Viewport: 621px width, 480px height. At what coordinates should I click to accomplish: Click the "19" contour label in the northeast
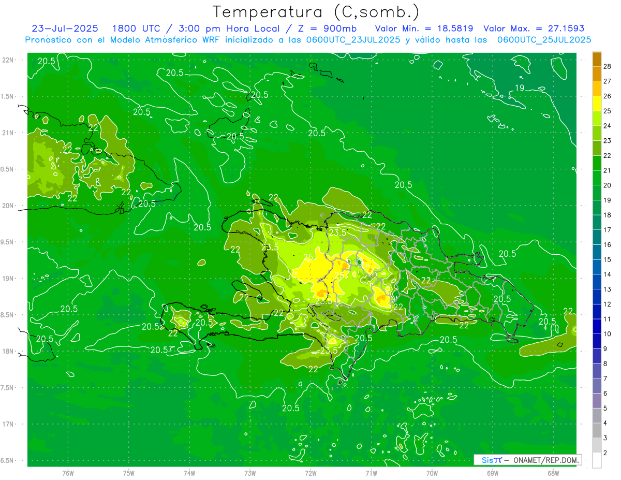point(520,88)
